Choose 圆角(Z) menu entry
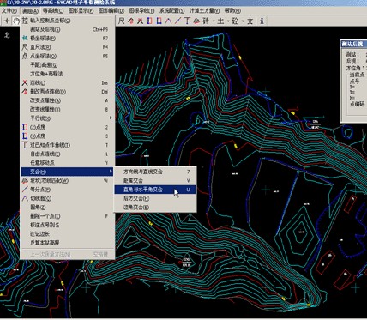The width and height of the screenshot is (367, 320). pos(67,207)
